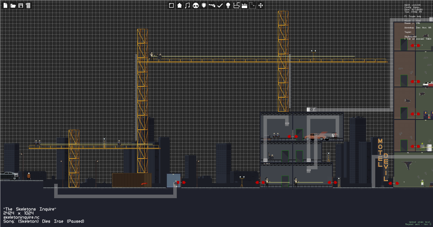
Task: Click the Song: Dies Irae (Paused) text
Action: click(x=44, y=221)
